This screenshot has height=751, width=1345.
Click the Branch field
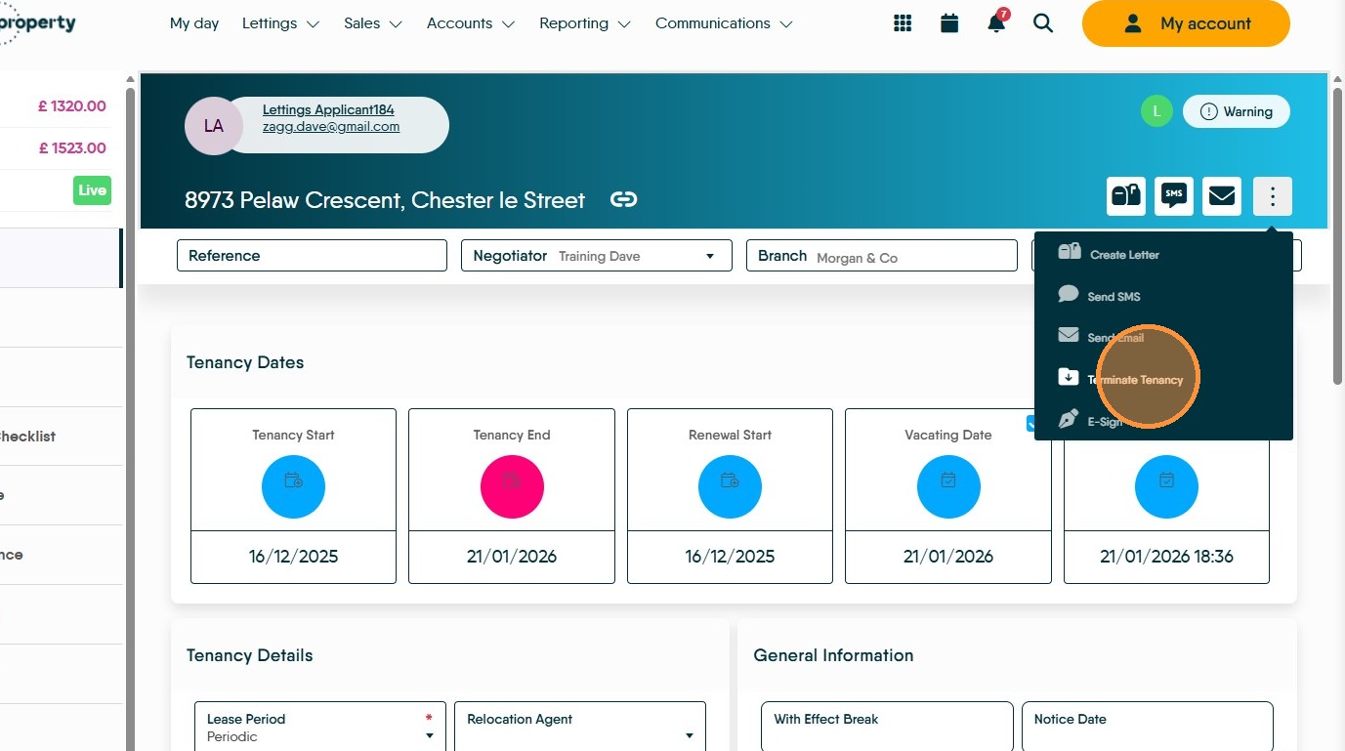pyautogui.click(x=882, y=256)
